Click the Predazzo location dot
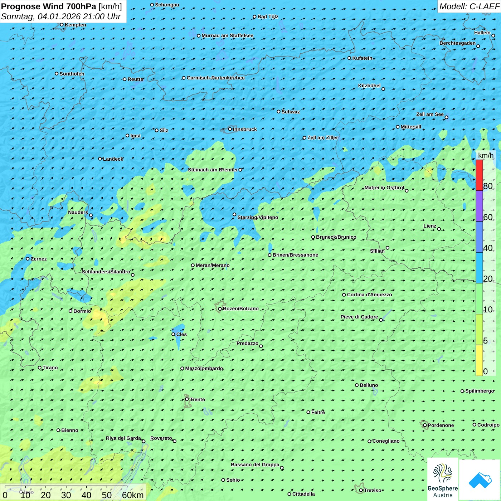This screenshot has width=501, height=501. (x=261, y=346)
